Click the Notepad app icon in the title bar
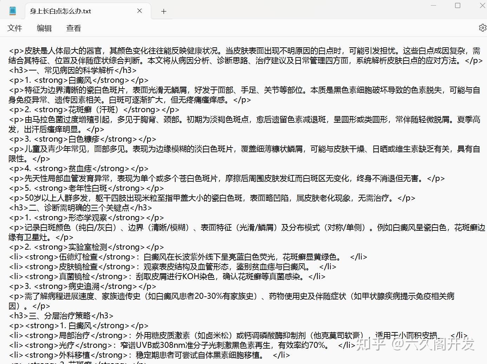 coord(13,11)
